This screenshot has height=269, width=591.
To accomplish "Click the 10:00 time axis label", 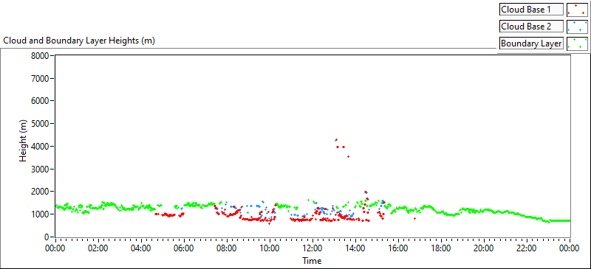I will [270, 248].
